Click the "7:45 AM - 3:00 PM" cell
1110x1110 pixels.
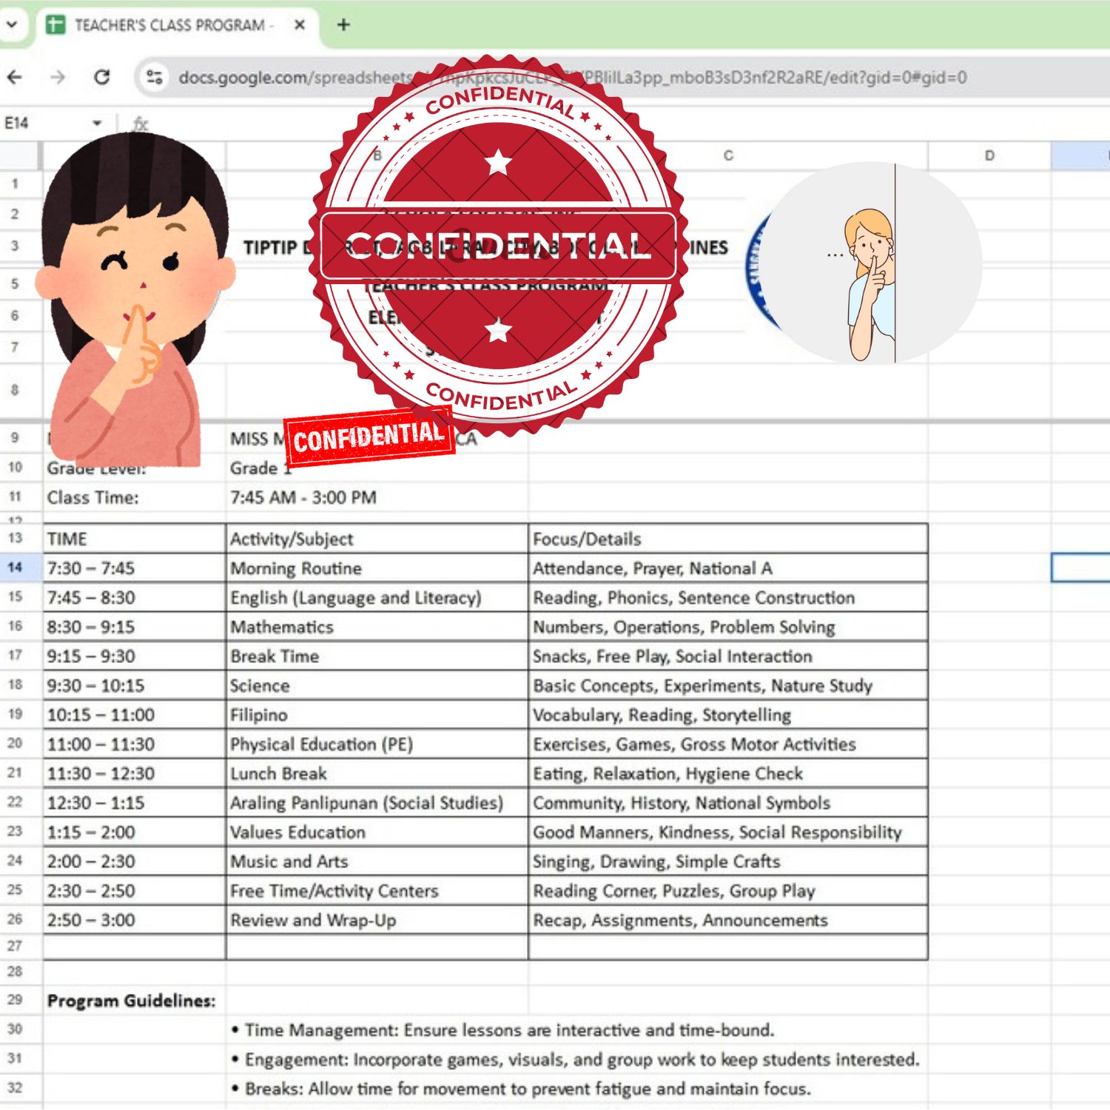point(377,497)
